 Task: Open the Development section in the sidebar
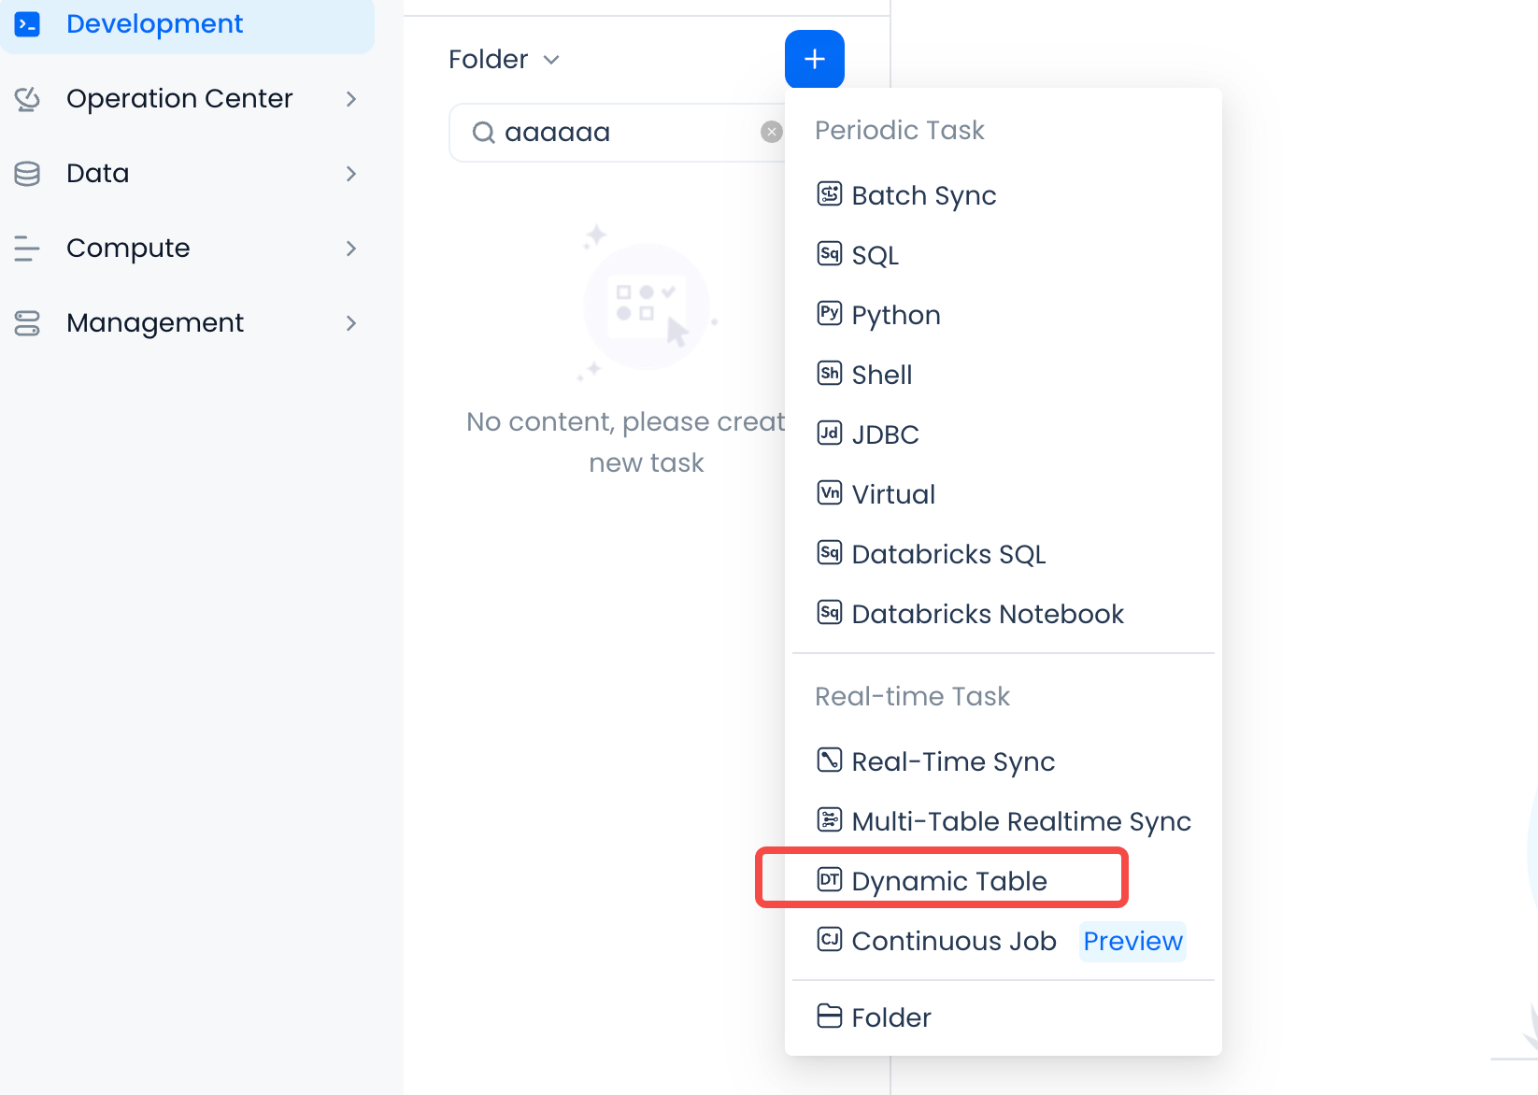[154, 24]
